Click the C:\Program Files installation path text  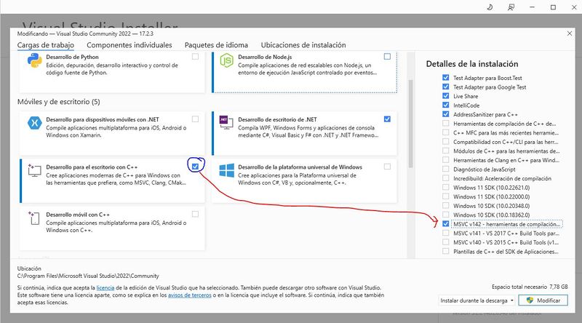pos(88,276)
